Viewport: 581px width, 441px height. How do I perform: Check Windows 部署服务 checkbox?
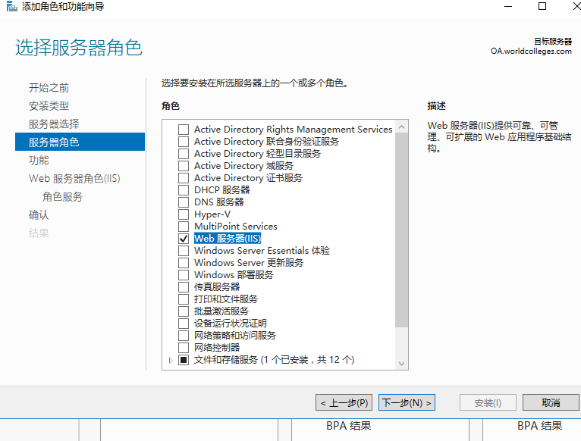pos(184,275)
